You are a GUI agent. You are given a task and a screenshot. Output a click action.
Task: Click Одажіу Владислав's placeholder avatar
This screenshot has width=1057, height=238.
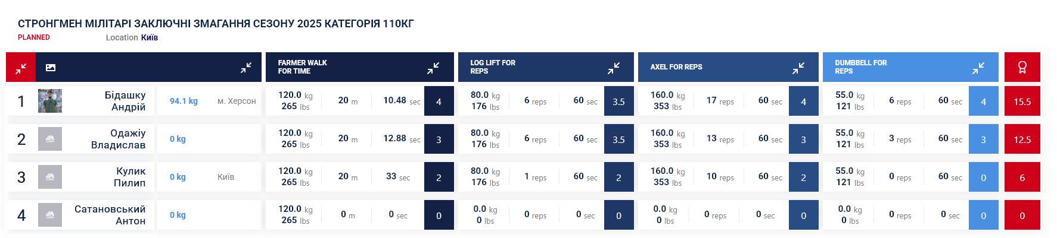(x=50, y=139)
